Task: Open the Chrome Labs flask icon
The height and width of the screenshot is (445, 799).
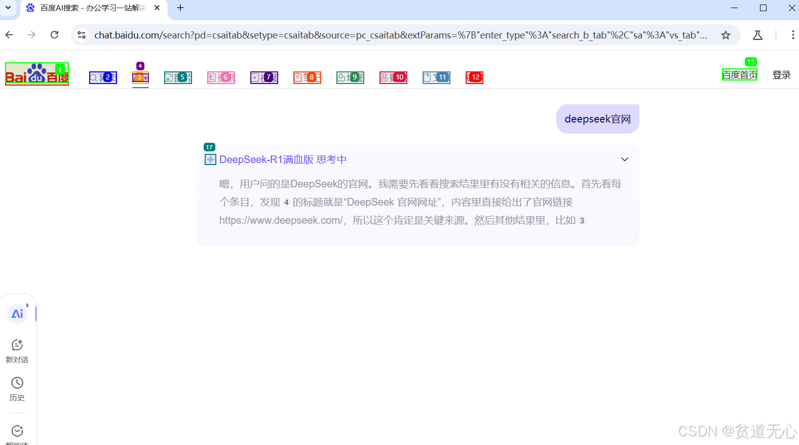Action: (x=757, y=35)
